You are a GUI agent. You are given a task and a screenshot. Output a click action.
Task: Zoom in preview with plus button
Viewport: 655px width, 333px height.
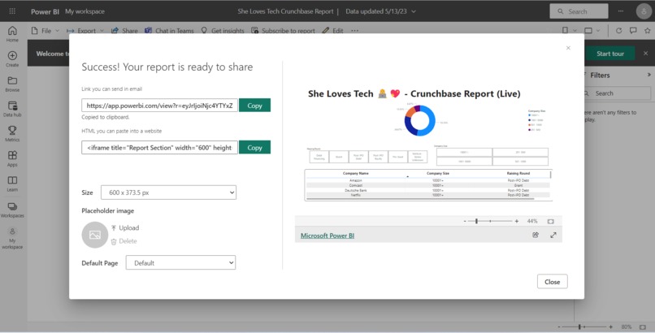tap(517, 221)
